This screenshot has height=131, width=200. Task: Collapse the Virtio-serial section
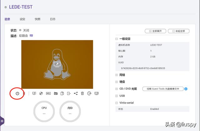(x=117, y=103)
